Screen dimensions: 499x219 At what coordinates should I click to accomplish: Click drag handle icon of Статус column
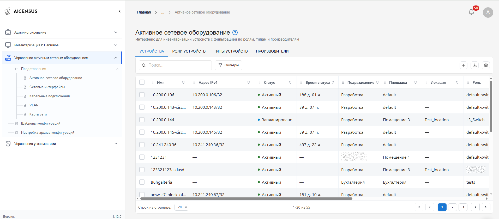[260, 82]
